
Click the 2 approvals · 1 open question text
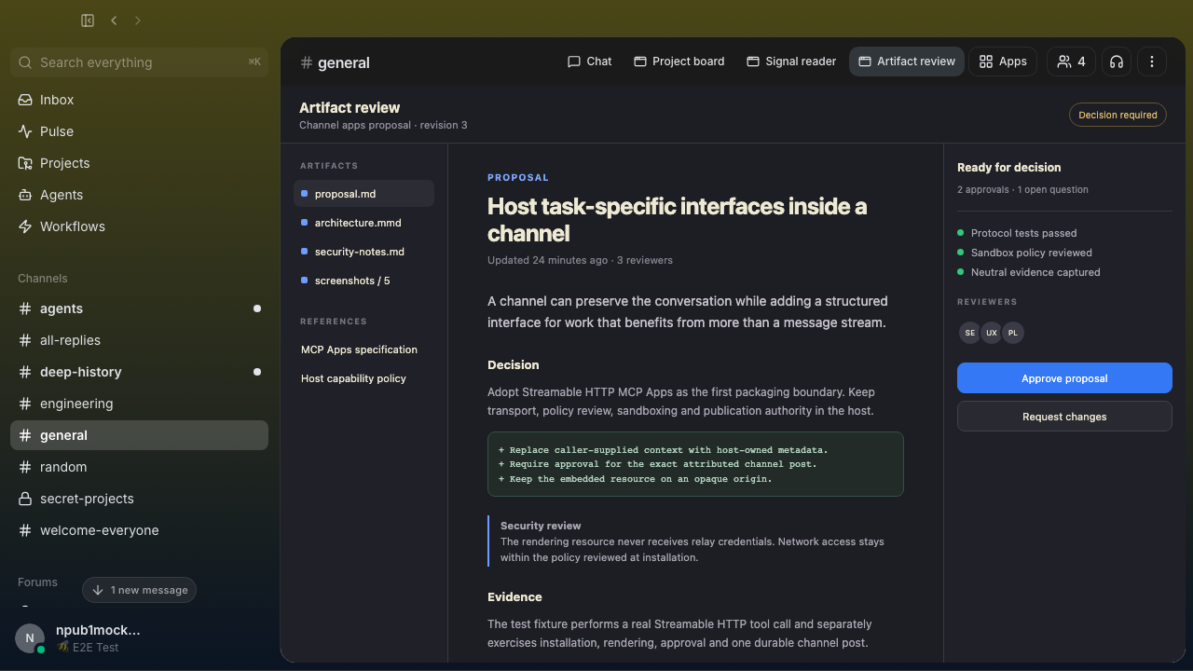point(1022,189)
